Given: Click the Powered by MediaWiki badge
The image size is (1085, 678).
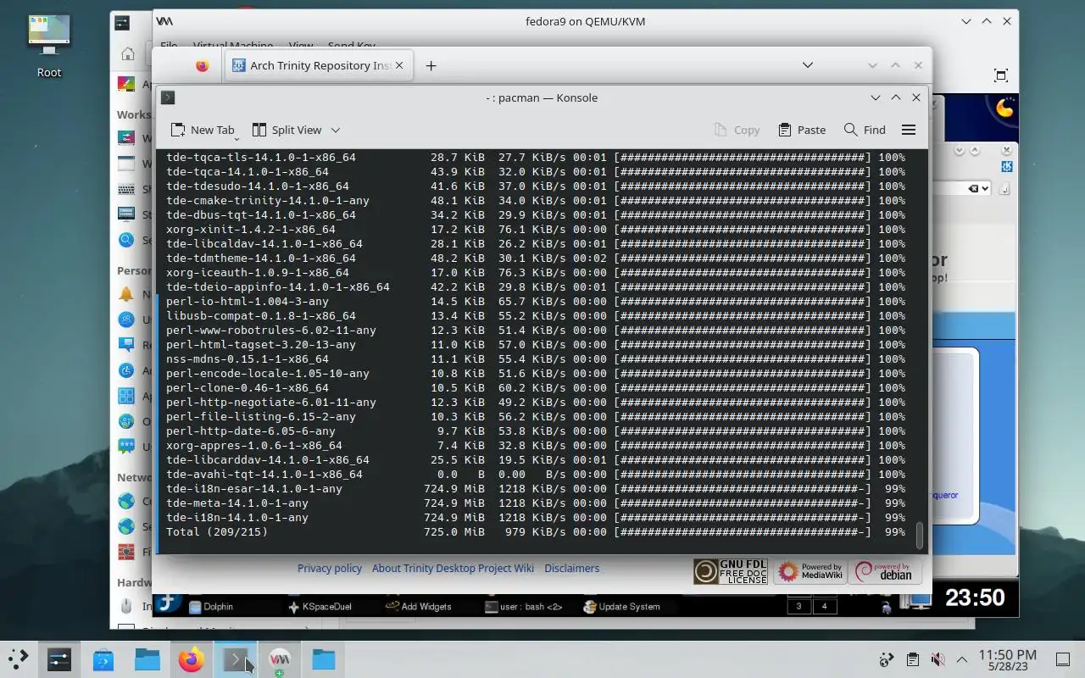Looking at the screenshot, I should point(810,572).
